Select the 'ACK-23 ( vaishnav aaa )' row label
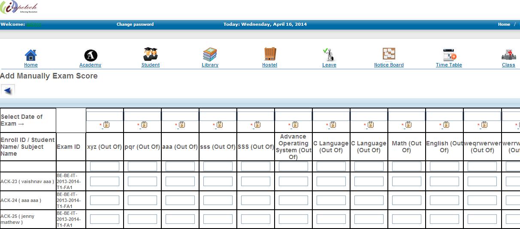This screenshot has height=229, width=520. pos(27,182)
